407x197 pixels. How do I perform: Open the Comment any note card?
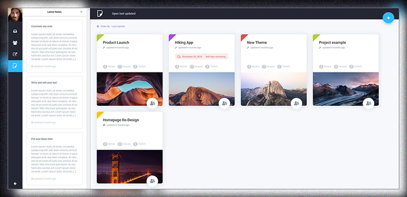coord(54,46)
